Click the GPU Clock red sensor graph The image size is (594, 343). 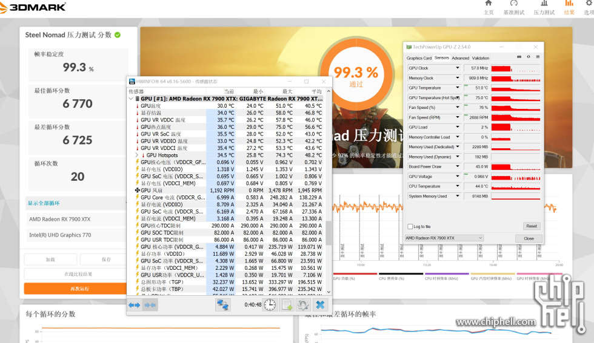[x=516, y=68]
